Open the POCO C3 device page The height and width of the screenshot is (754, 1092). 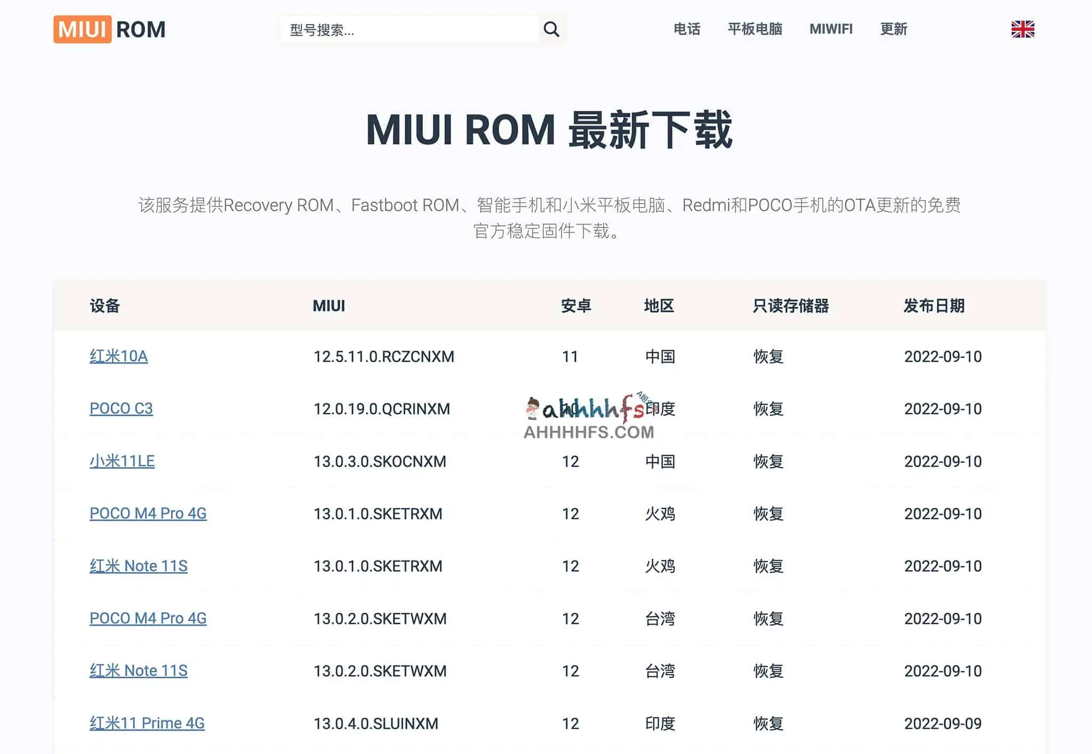coord(122,409)
